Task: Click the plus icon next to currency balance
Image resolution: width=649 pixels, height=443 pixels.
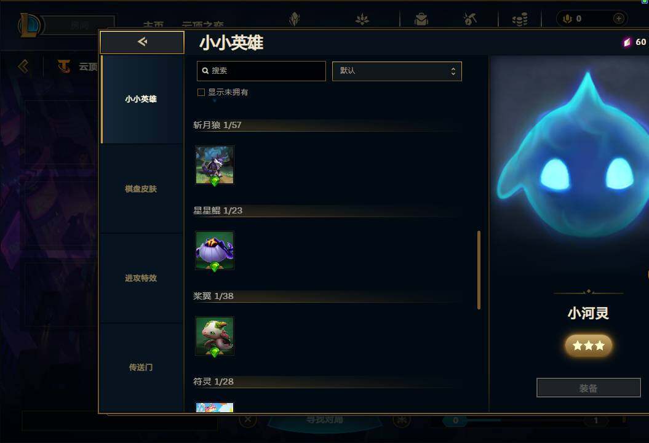Action: (x=619, y=18)
